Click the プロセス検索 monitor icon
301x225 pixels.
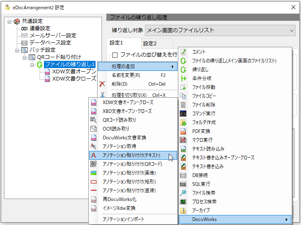183,202
